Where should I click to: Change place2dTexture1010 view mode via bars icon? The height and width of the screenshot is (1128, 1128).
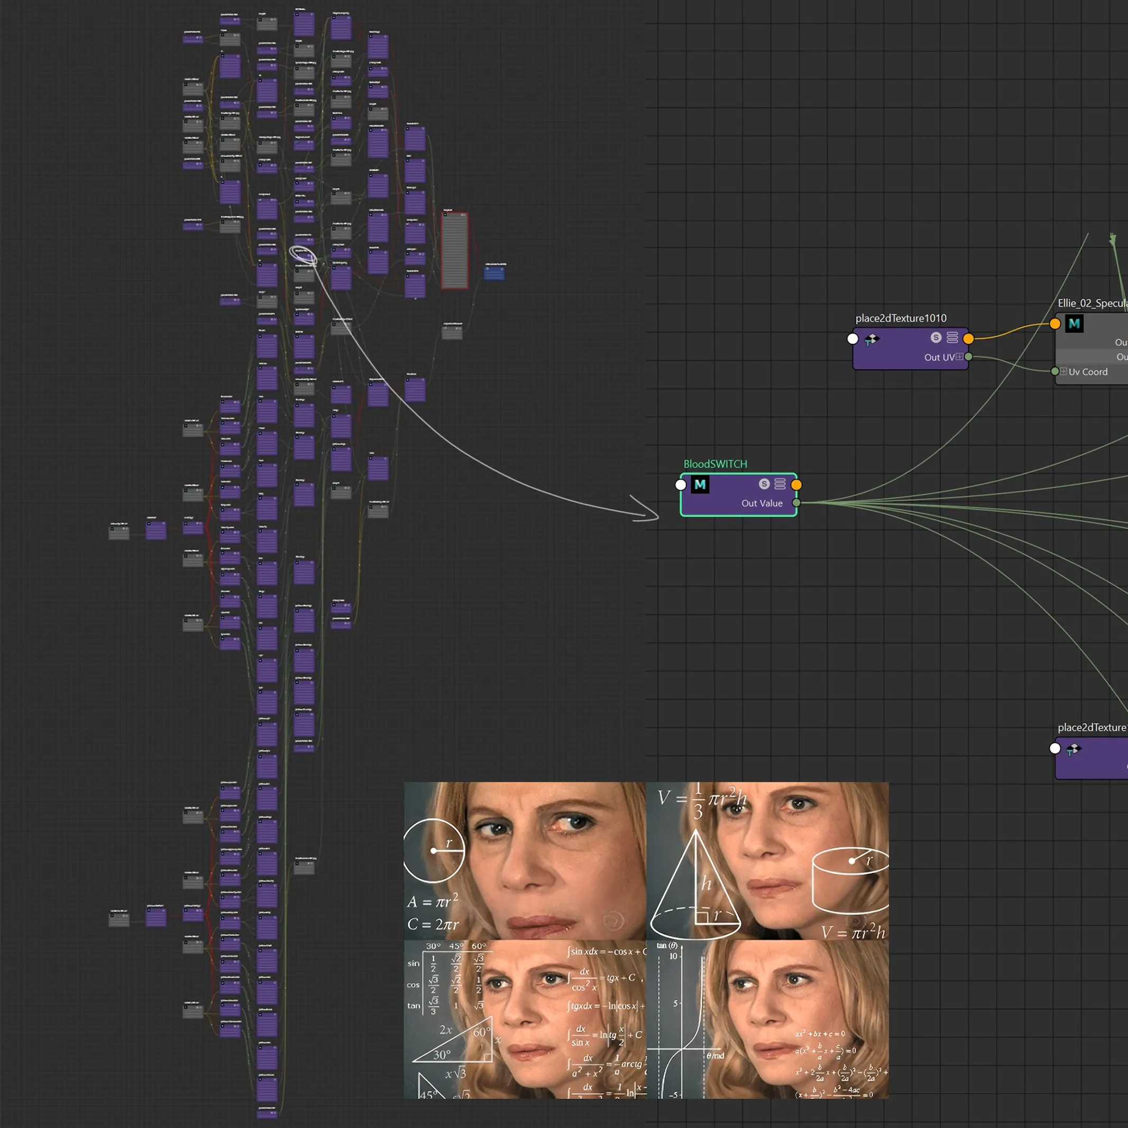[x=952, y=337]
